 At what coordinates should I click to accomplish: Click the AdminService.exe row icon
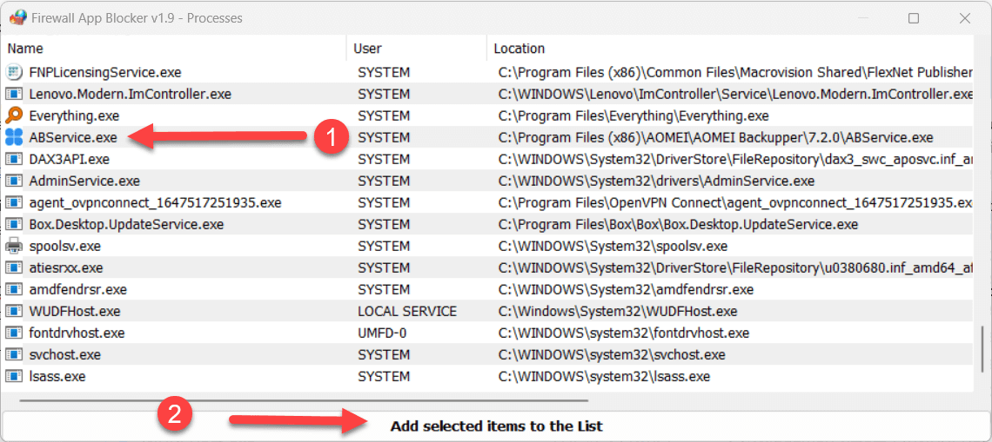(13, 181)
